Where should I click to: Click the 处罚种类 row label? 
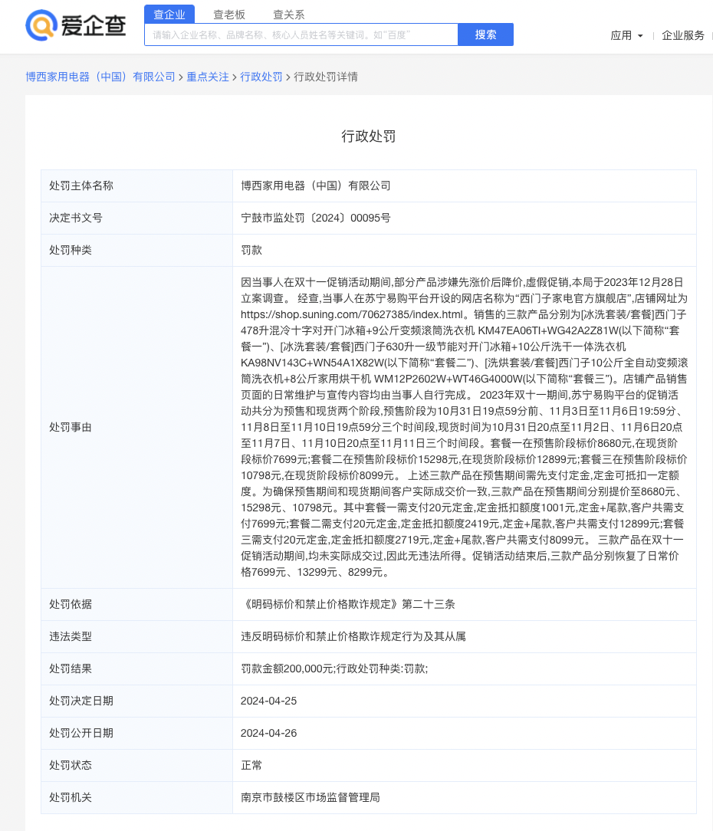71,250
